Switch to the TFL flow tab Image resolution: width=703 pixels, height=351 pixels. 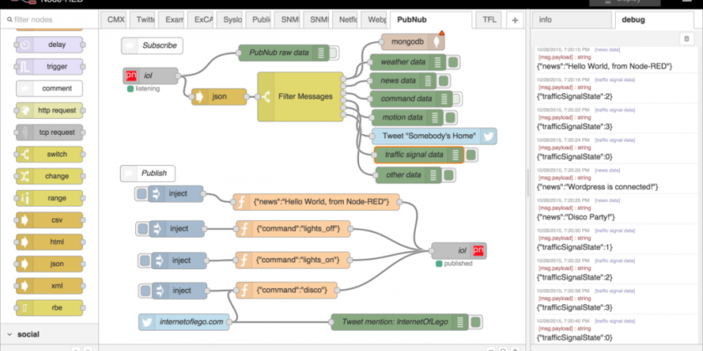point(489,20)
